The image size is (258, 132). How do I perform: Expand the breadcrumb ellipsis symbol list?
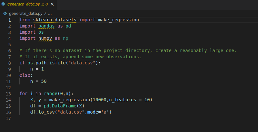pyautogui.click(x=50, y=14)
